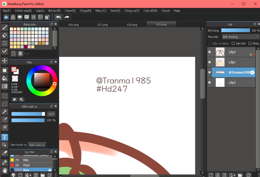Click the speech bubble icon in toolbar
Screen dimensions: 260x177
pos(20,17)
